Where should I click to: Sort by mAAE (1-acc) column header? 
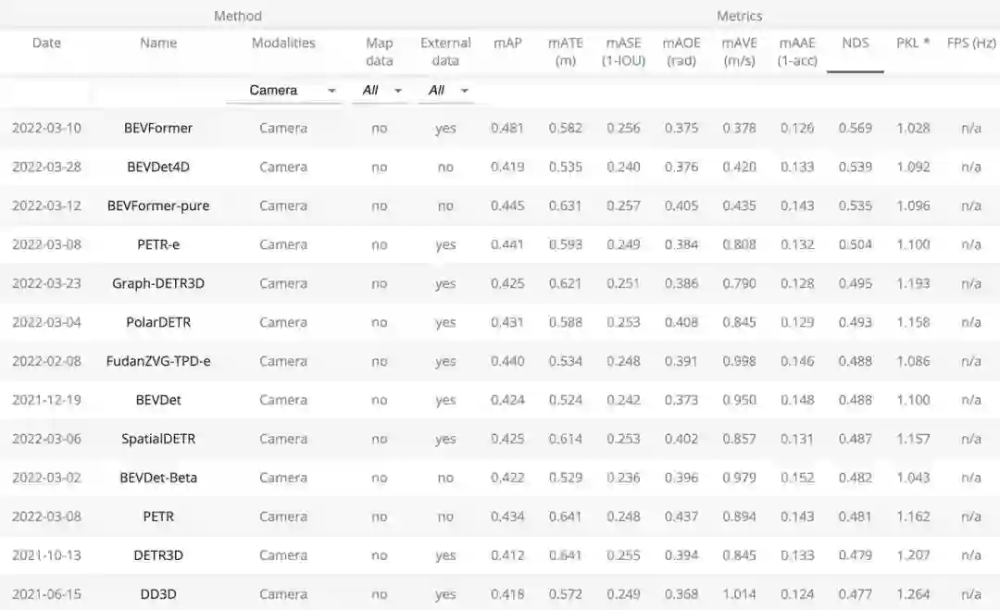pos(797,52)
